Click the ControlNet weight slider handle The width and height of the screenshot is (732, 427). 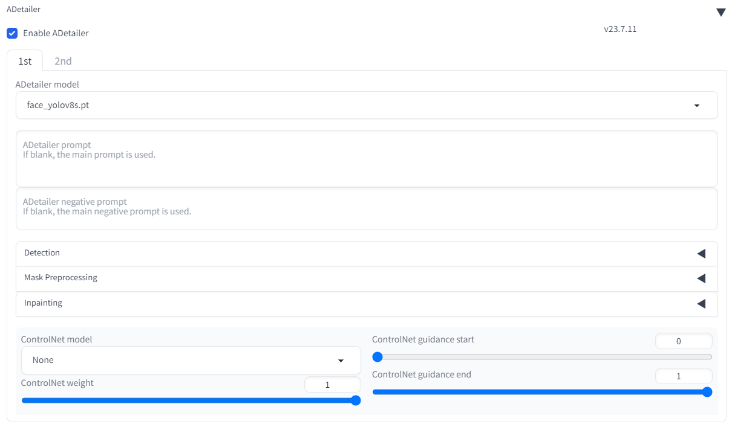click(356, 400)
